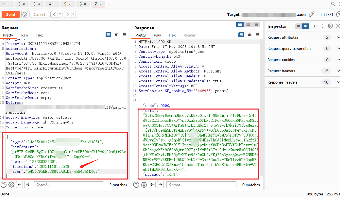The width and height of the screenshot is (340, 197).
Task: Click the sign value 54C3C95BE5C9830AB5E8F4584541E008
Action: click(62, 171)
